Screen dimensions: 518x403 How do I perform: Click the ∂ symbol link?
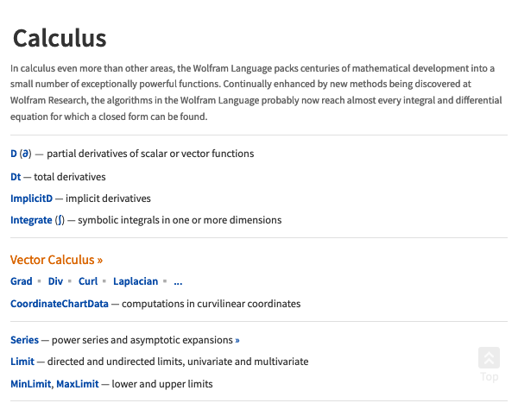coord(25,154)
